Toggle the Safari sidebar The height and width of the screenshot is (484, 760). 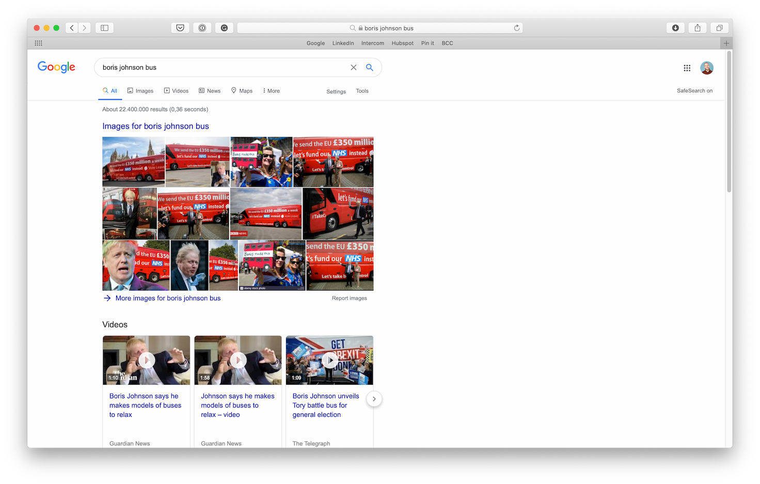click(104, 27)
